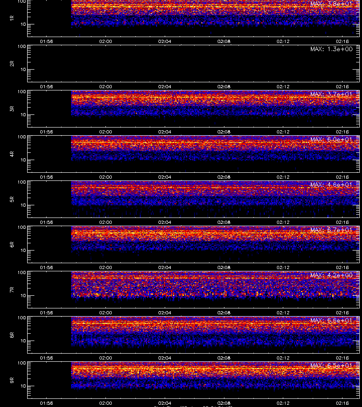Click the 02:00 tick label under panel 2R

tap(105, 86)
